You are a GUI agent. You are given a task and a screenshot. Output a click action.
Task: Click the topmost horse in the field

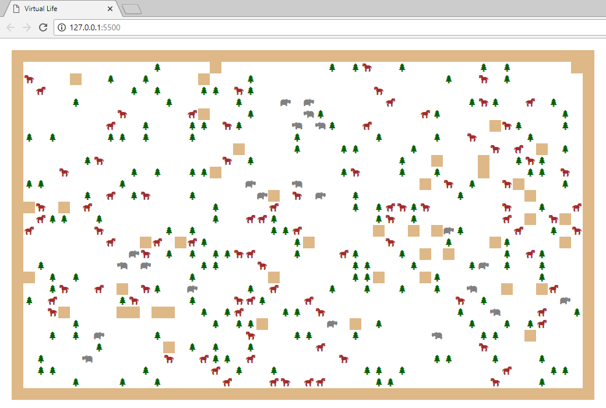pyautogui.click(x=367, y=68)
